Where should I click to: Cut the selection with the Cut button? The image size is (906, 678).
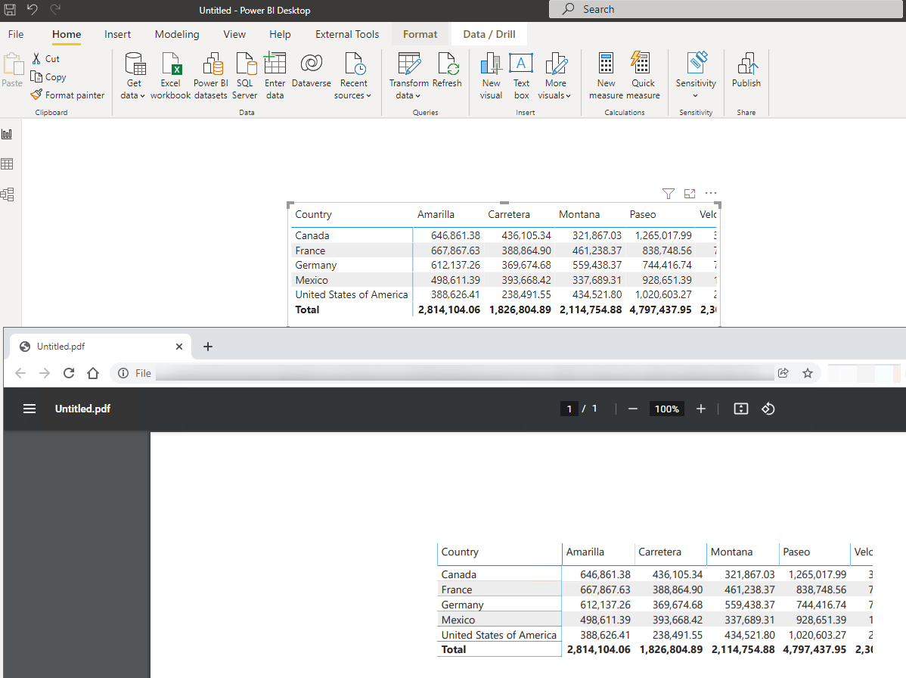click(x=46, y=59)
